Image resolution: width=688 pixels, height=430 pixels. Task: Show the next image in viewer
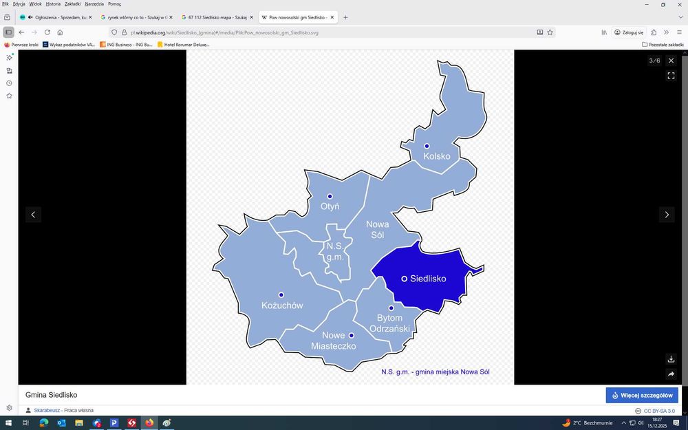coord(667,215)
